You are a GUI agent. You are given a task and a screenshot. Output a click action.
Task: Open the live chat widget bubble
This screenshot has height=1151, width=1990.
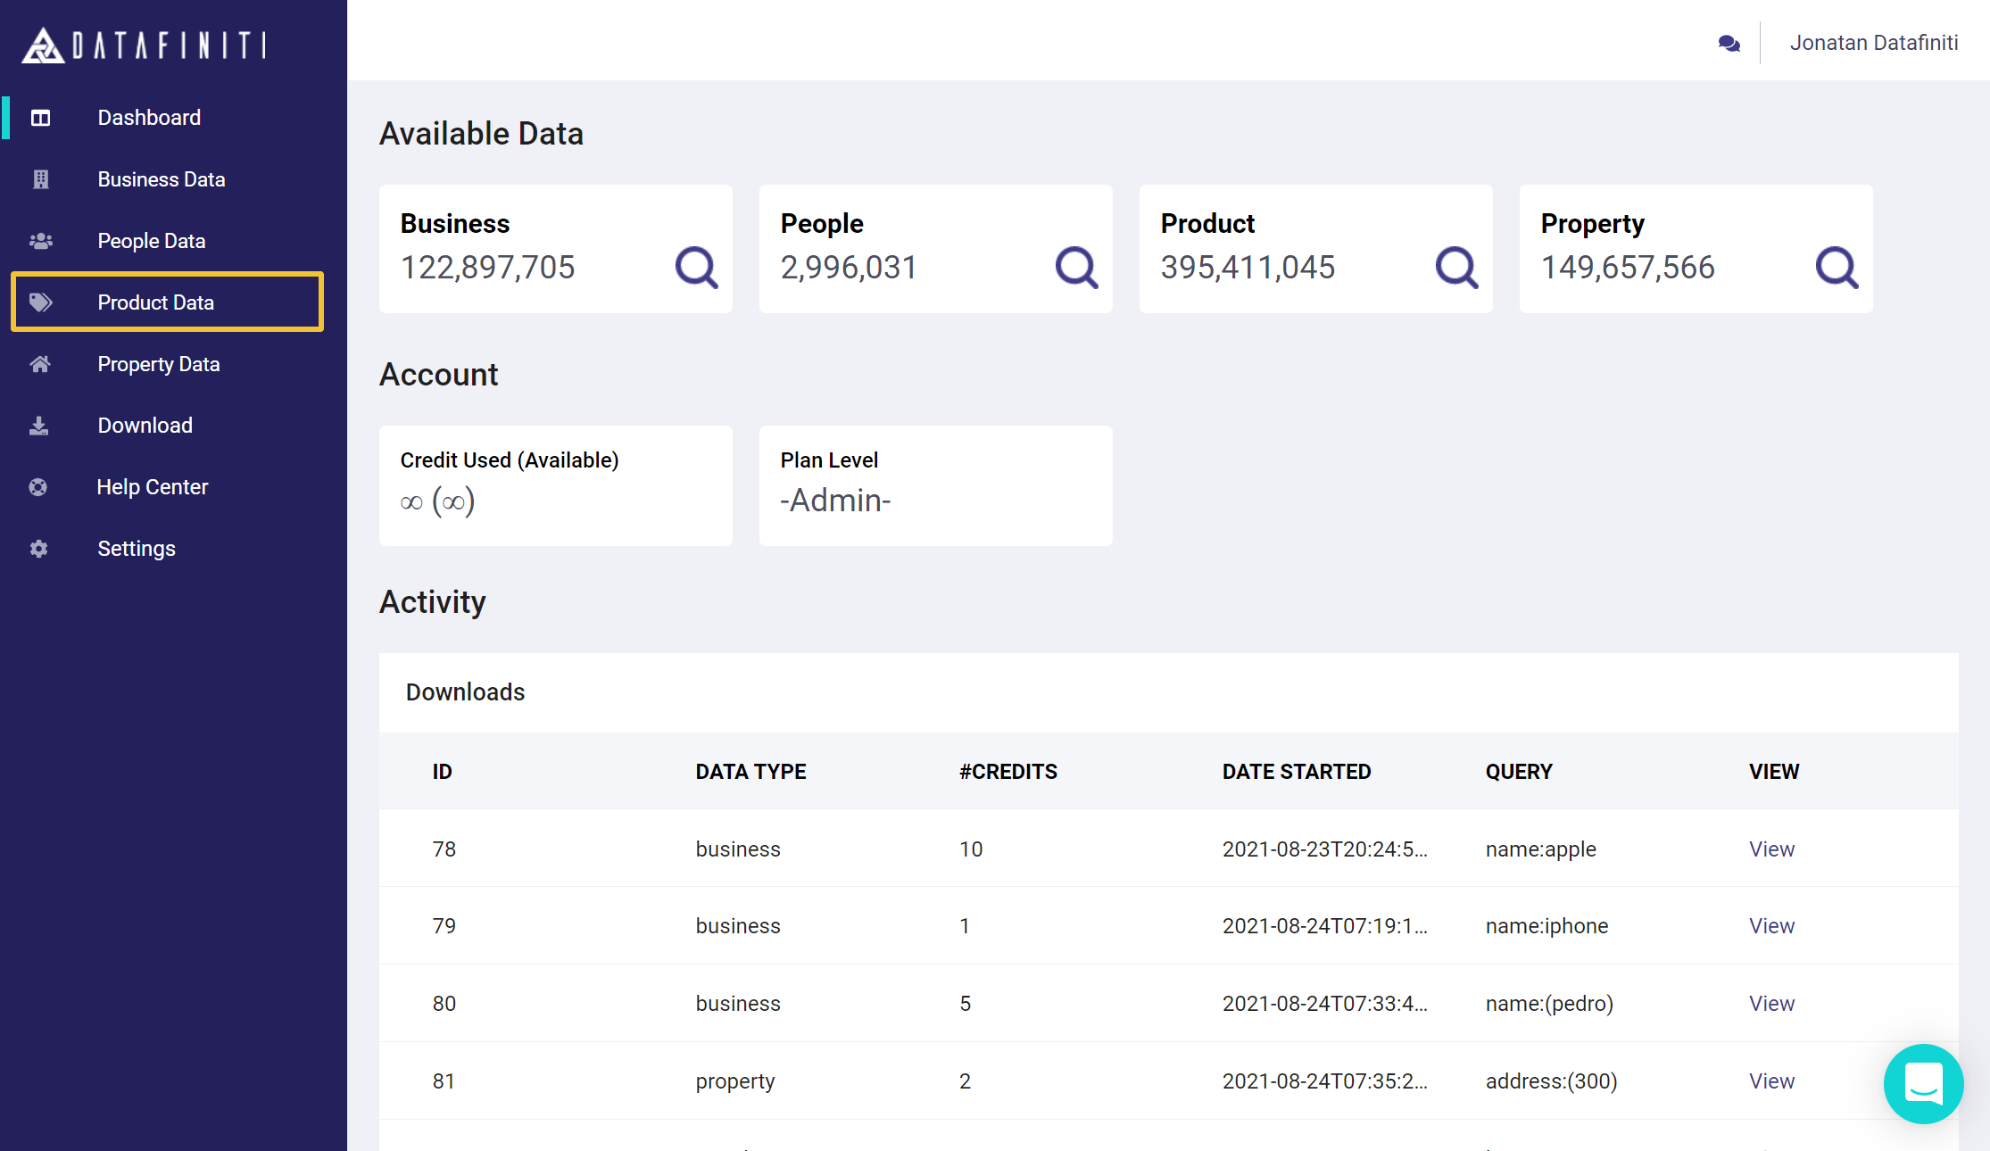tap(1923, 1083)
